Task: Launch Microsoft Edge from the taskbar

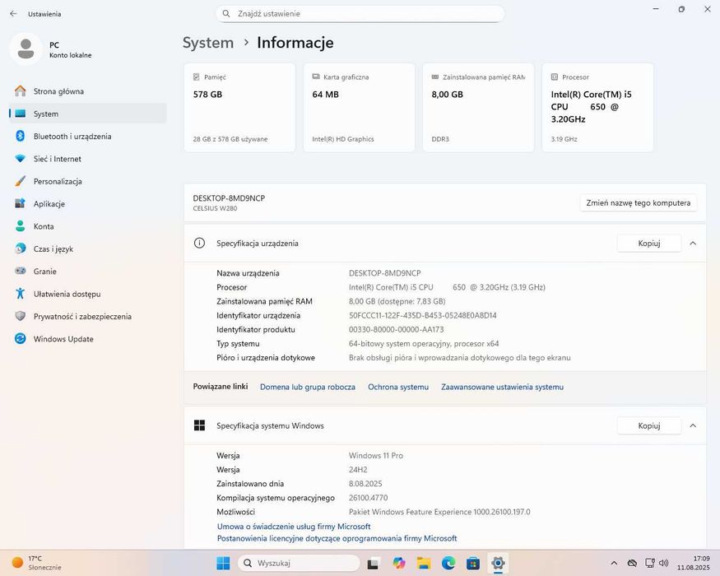Action: tap(448, 563)
